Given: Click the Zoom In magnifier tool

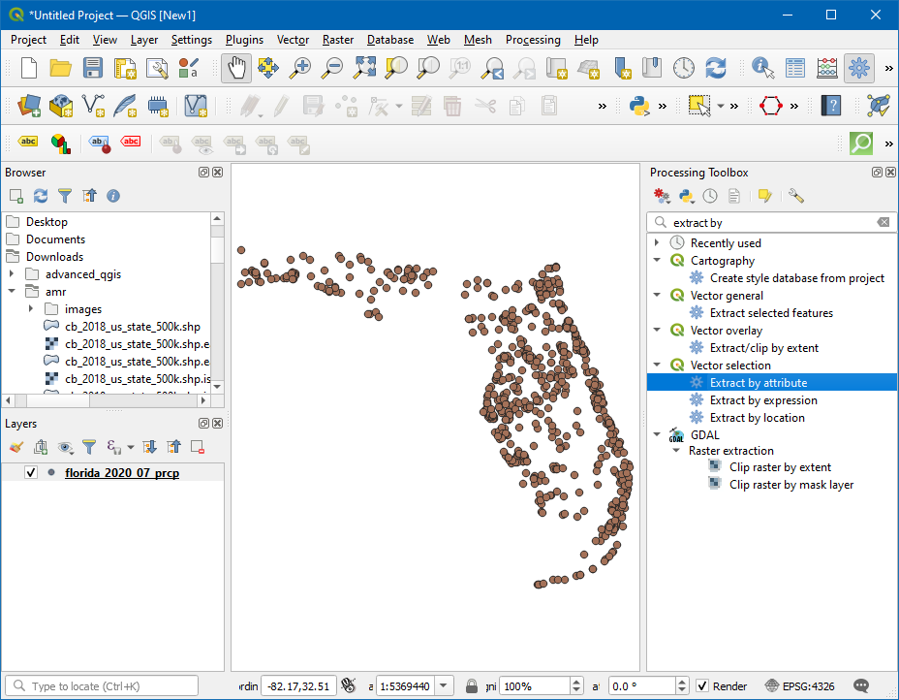Looking at the screenshot, I should point(301,68).
